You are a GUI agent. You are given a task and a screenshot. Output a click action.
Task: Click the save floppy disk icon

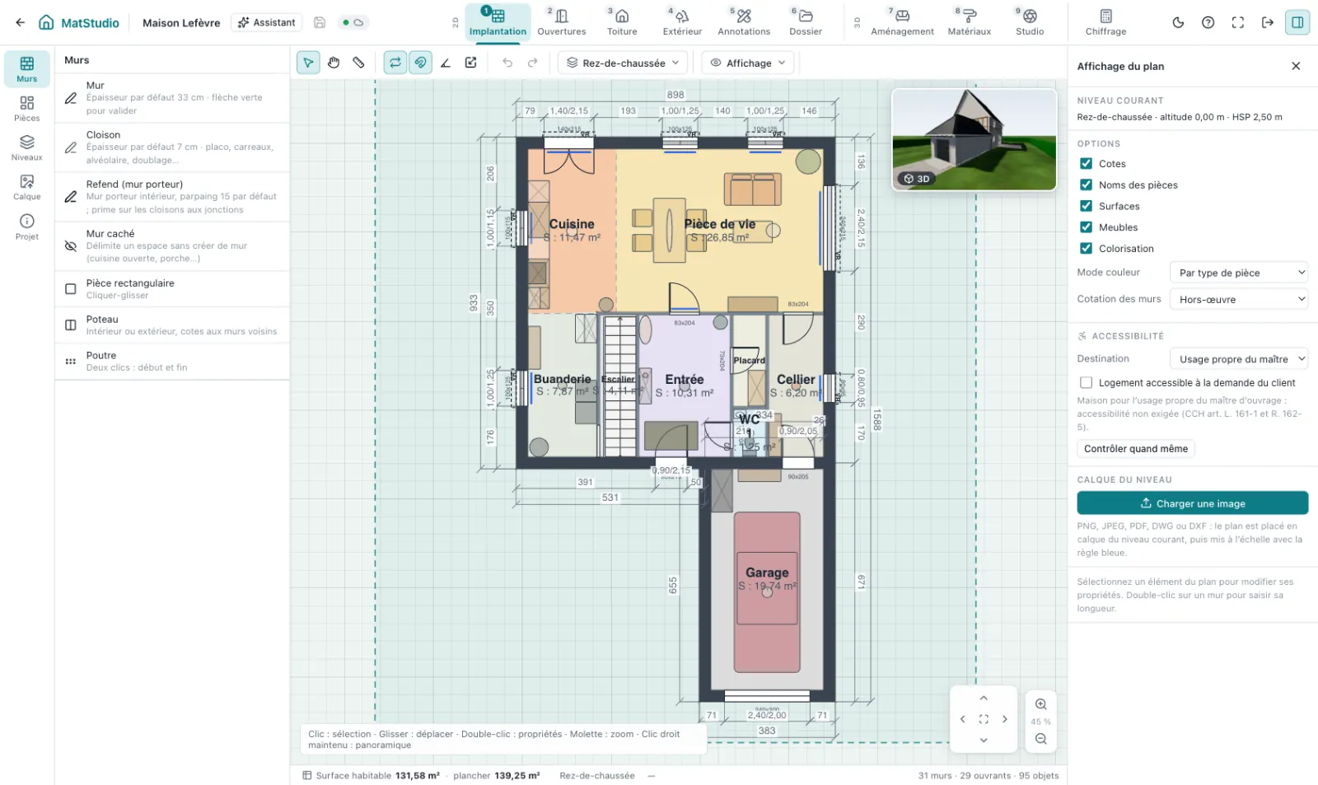pyautogui.click(x=320, y=22)
